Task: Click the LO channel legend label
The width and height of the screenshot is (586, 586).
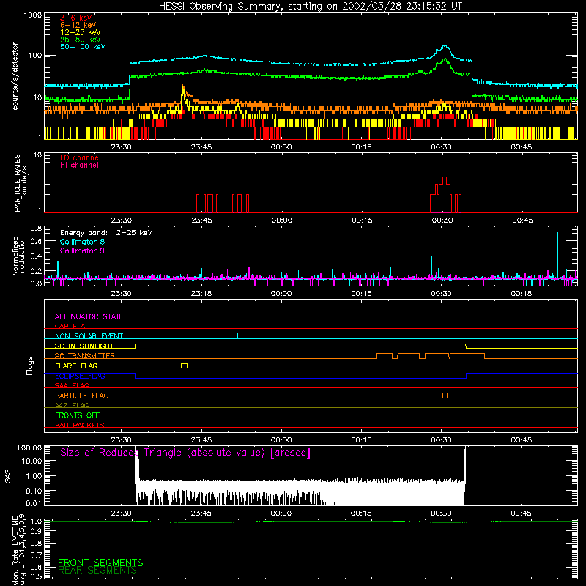Action: [x=81, y=157]
